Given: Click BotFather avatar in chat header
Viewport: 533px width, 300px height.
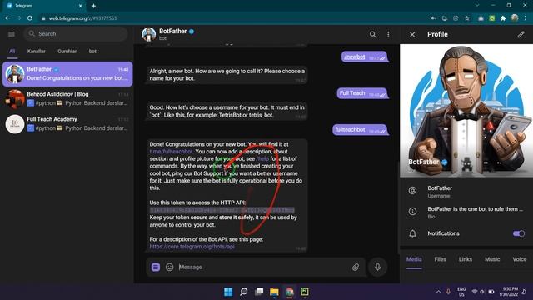Looking at the screenshot, I should [148, 34].
